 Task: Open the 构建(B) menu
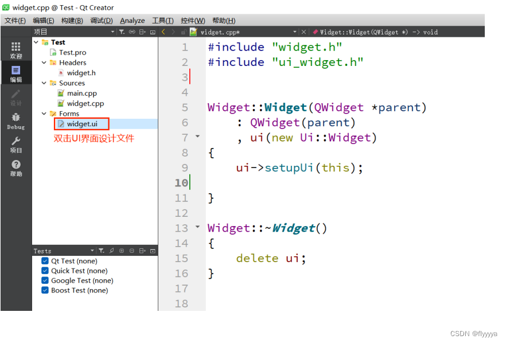[72, 21]
